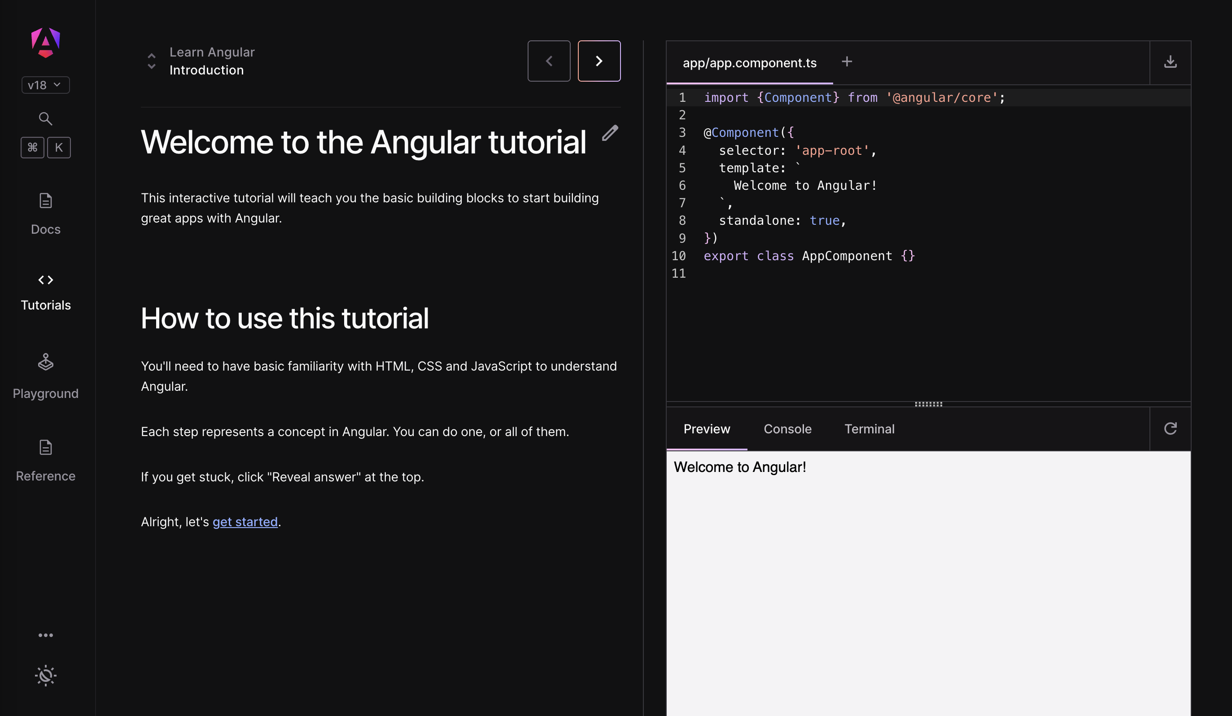Open the Docs section from the sidebar
The width and height of the screenshot is (1232, 716).
[45, 213]
